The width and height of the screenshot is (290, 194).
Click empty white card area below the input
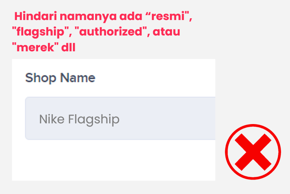tap(113, 161)
